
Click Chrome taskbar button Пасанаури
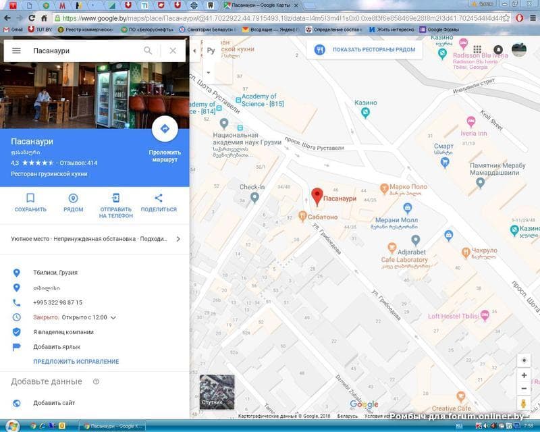pos(112,426)
